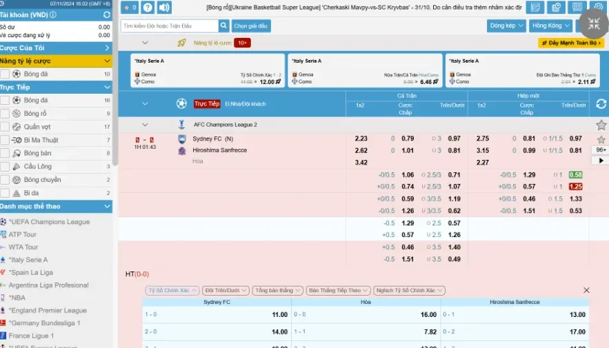Screen dimensions: 609x348
Task: Click the sound speaker icon in top bar
Action: 164,8
